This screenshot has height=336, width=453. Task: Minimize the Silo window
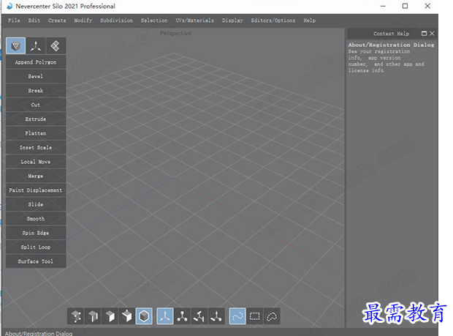[383, 6]
